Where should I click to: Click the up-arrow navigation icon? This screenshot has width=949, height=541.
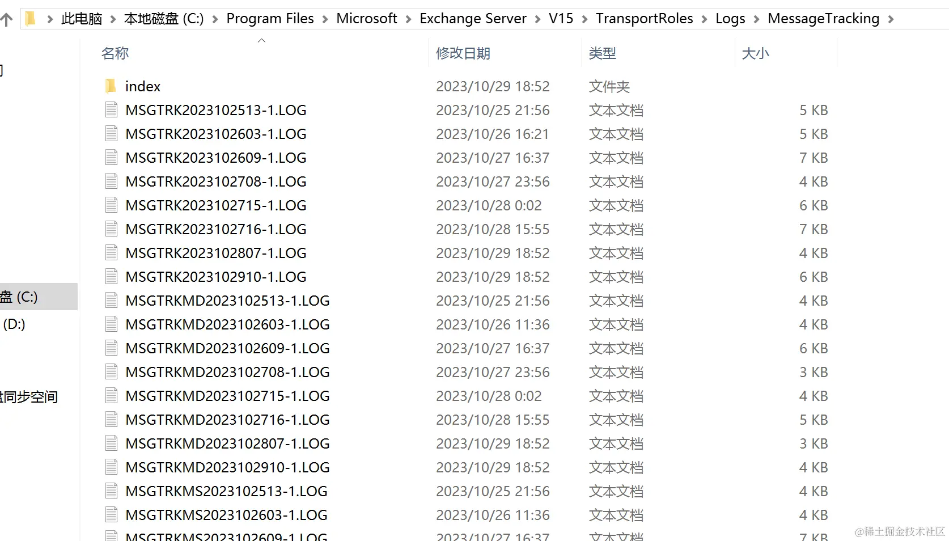(6, 20)
